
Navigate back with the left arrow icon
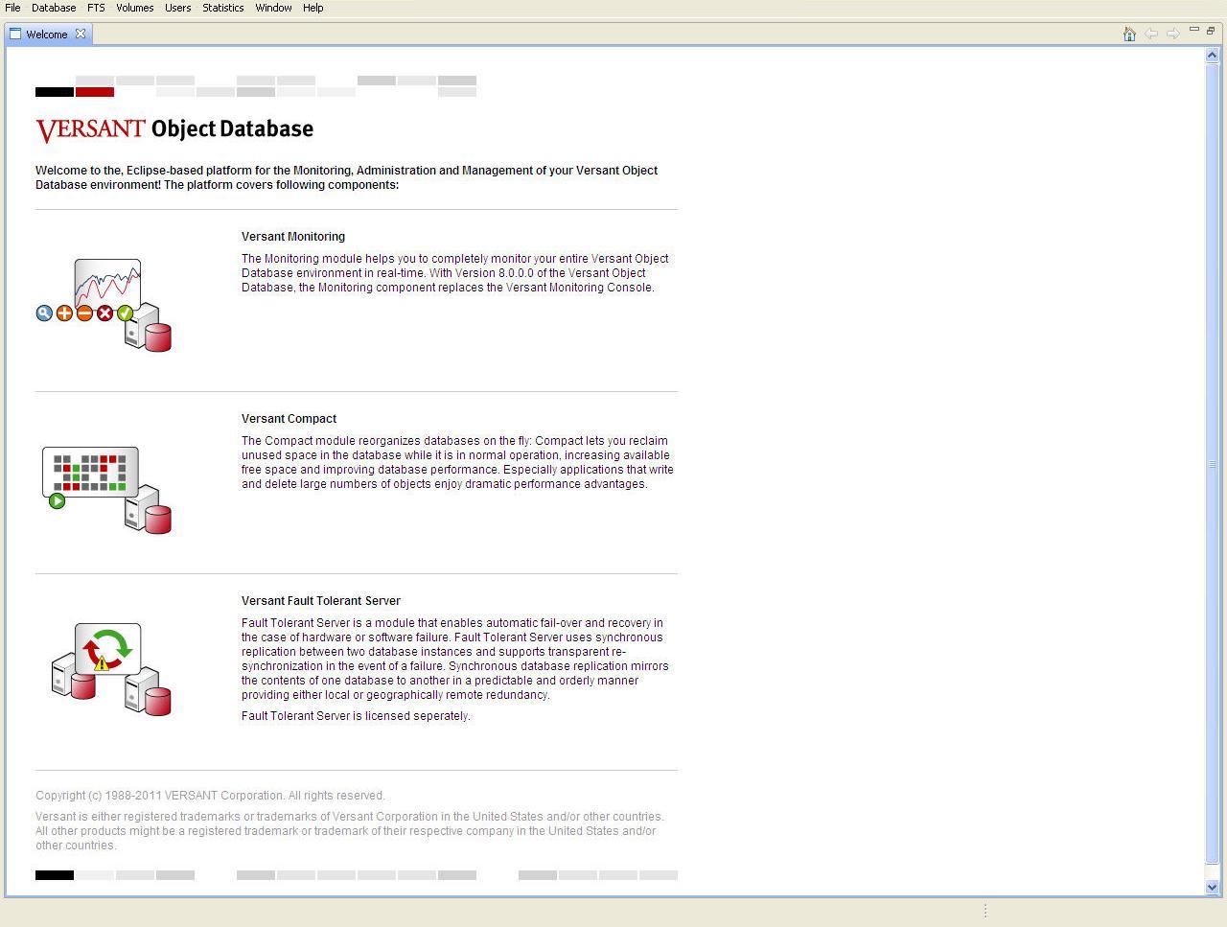tap(1151, 34)
